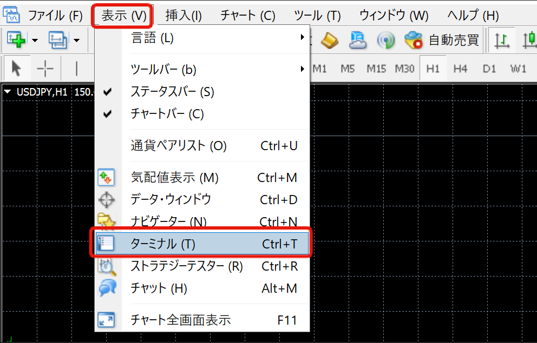Collapse the USDJPY,H1 chart triangle
This screenshot has height=343, width=537.
(8, 92)
